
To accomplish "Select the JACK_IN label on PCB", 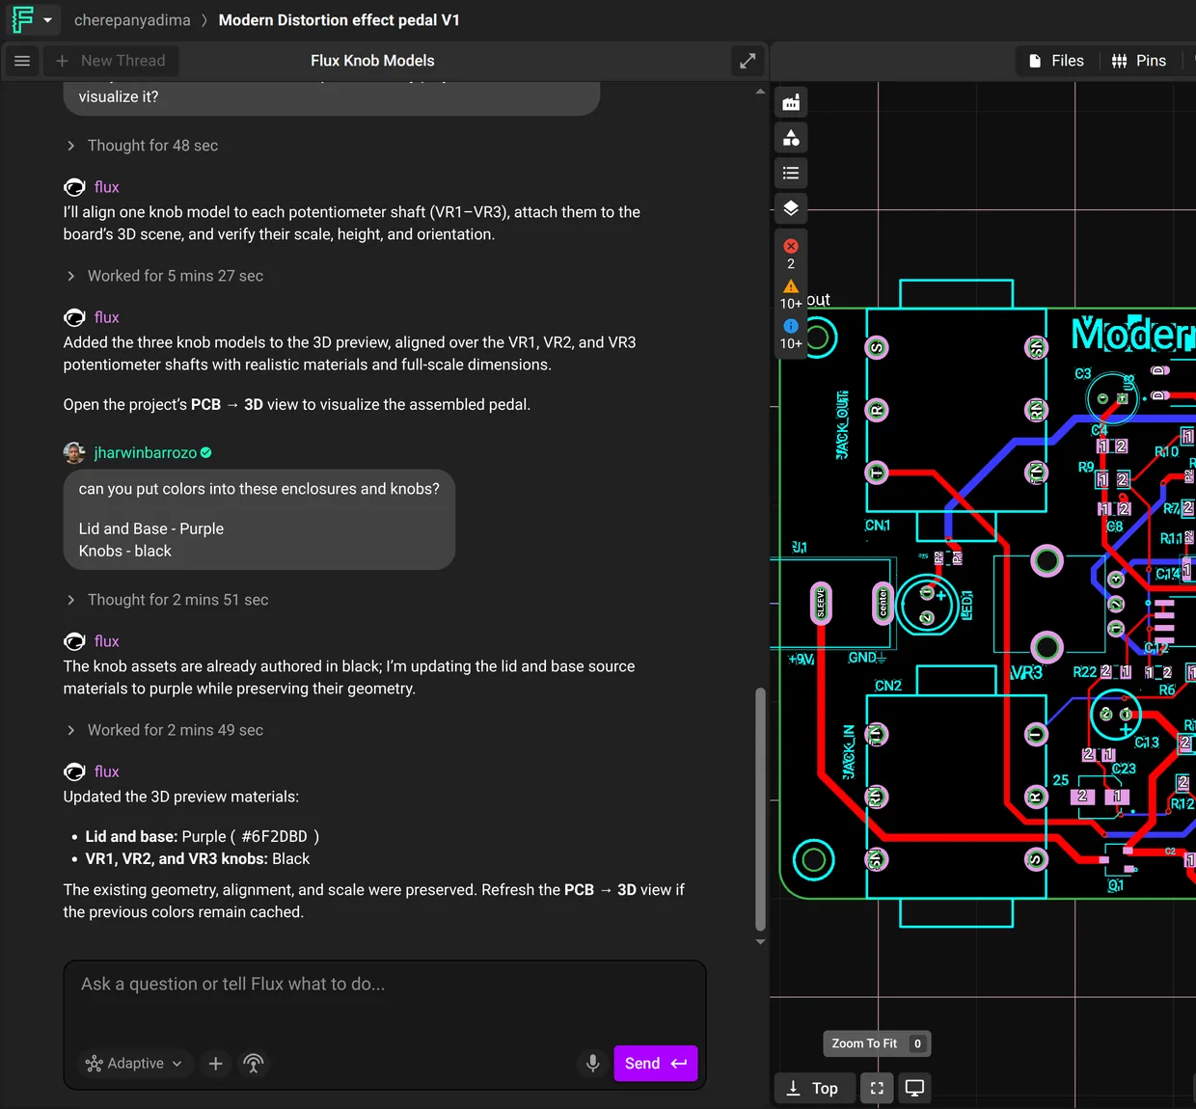I will click(849, 752).
